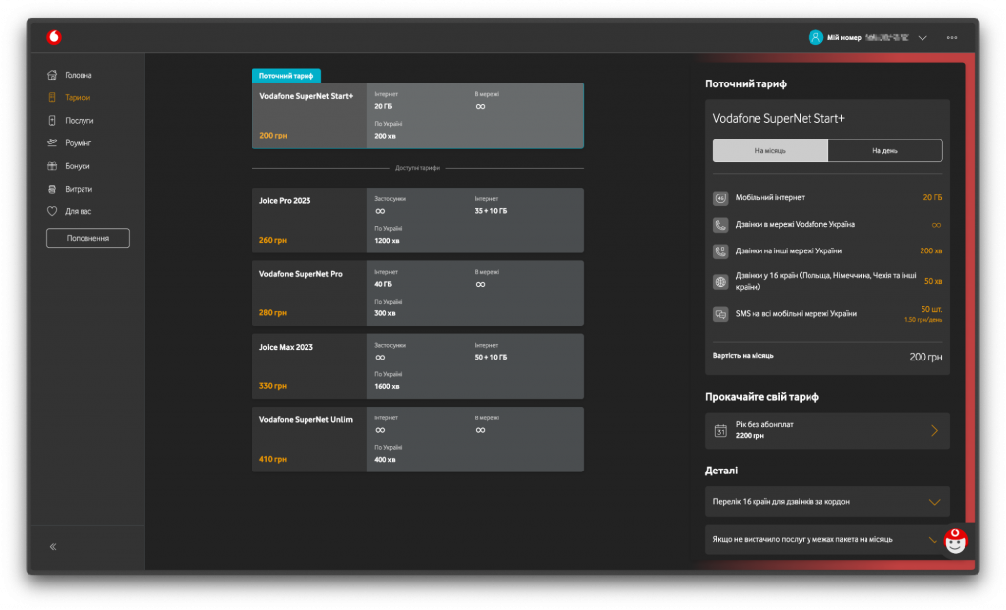Select the Joice Max 2023 tariff card

(418, 366)
